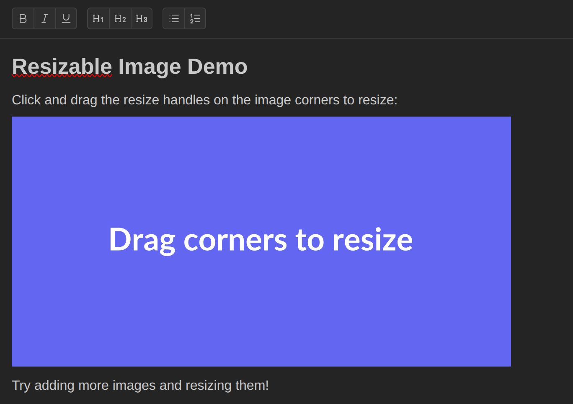Viewport: 573px width, 404px height.
Task: Click the 'Resizable Image Demo' heading
Action: pos(129,66)
